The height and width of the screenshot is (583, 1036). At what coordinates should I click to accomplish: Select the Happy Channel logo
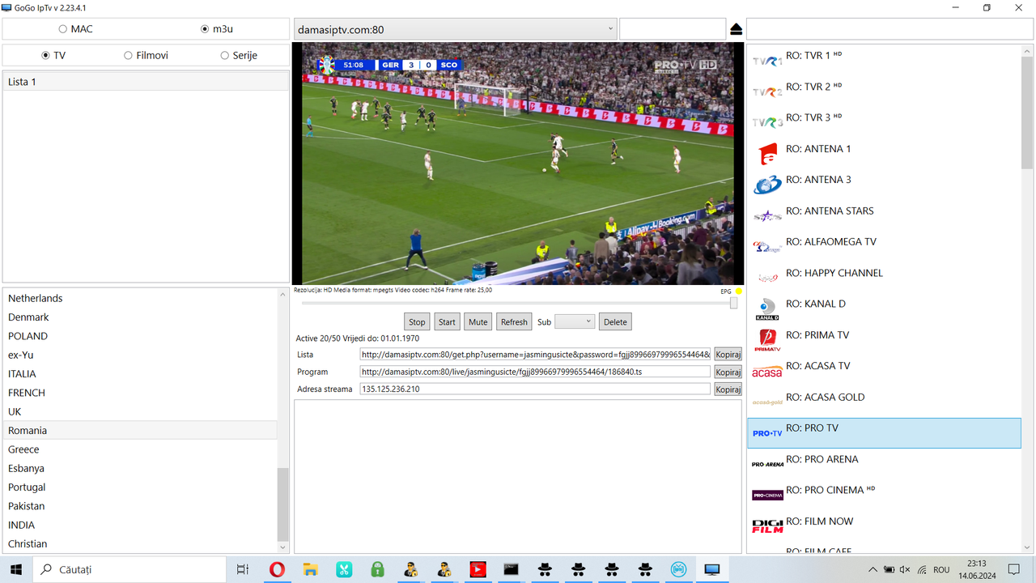click(x=767, y=278)
